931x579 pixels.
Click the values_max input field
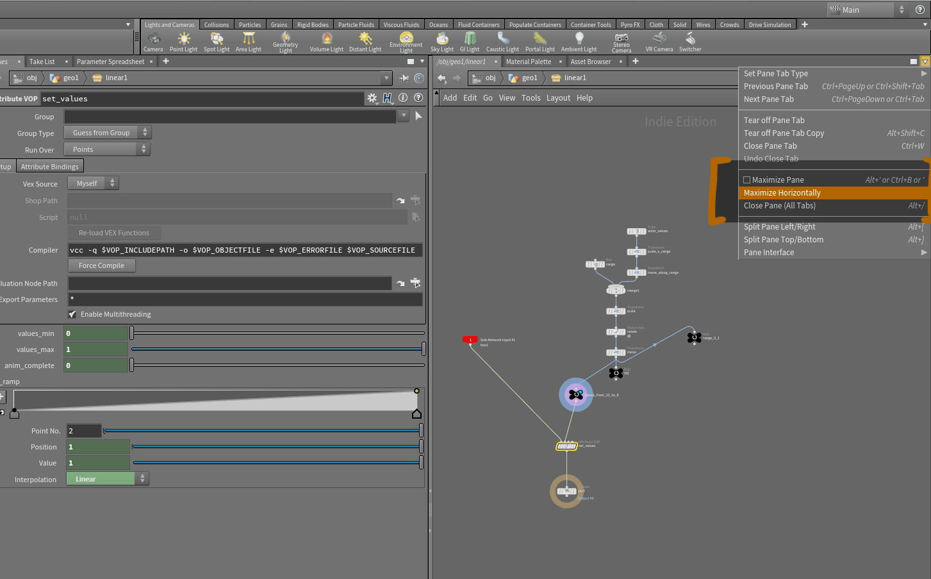pyautogui.click(x=96, y=349)
